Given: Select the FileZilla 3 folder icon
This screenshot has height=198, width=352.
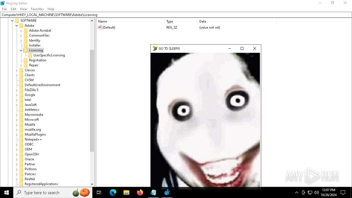Looking at the screenshot, I should coord(21,90).
